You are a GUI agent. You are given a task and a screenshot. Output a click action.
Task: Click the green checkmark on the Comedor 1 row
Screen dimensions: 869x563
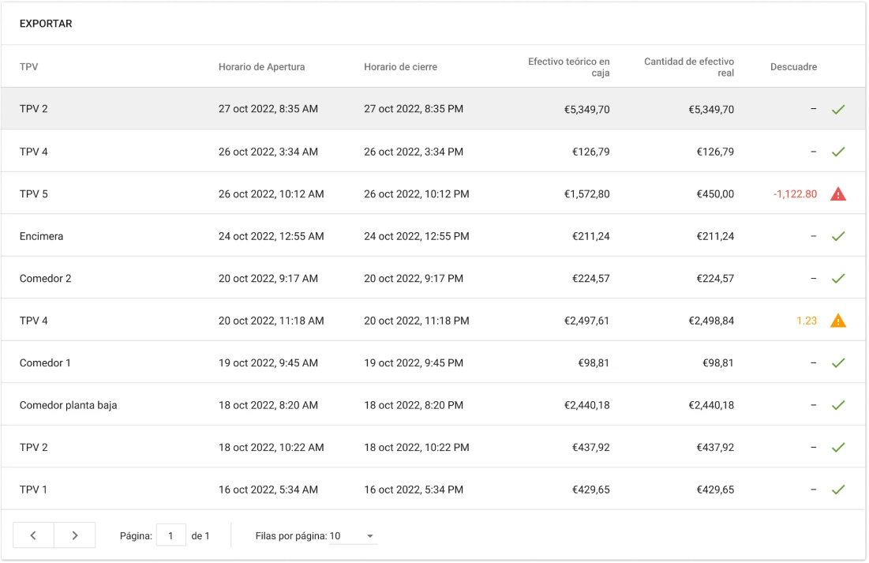coord(837,363)
